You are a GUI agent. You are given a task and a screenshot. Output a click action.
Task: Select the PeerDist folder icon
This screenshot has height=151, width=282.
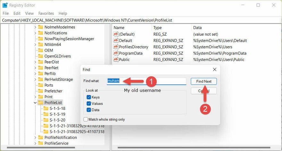click(41, 62)
